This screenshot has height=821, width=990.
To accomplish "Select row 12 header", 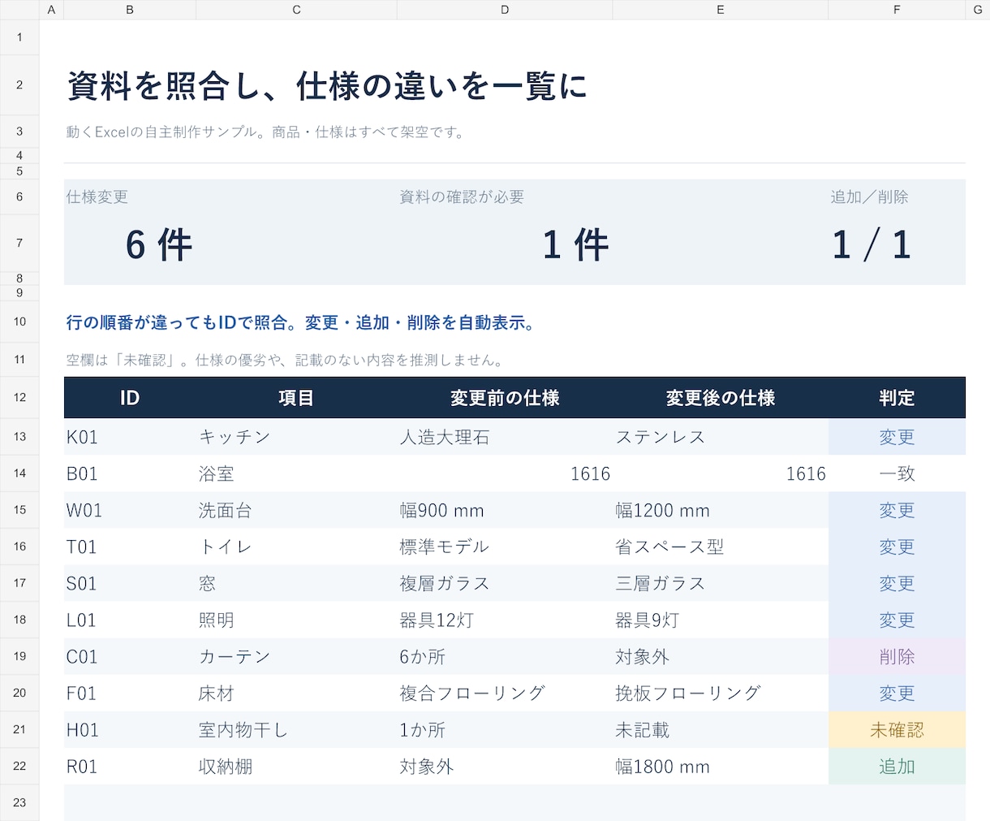I will click(19, 397).
